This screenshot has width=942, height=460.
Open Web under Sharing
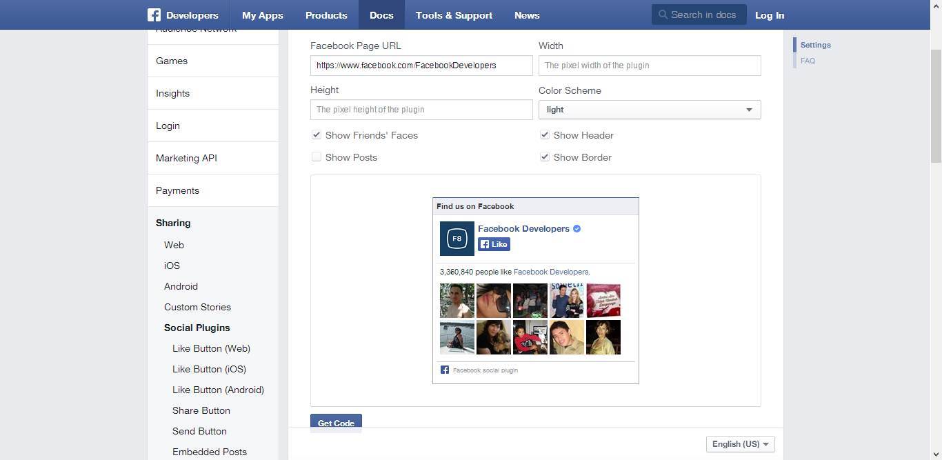(174, 245)
